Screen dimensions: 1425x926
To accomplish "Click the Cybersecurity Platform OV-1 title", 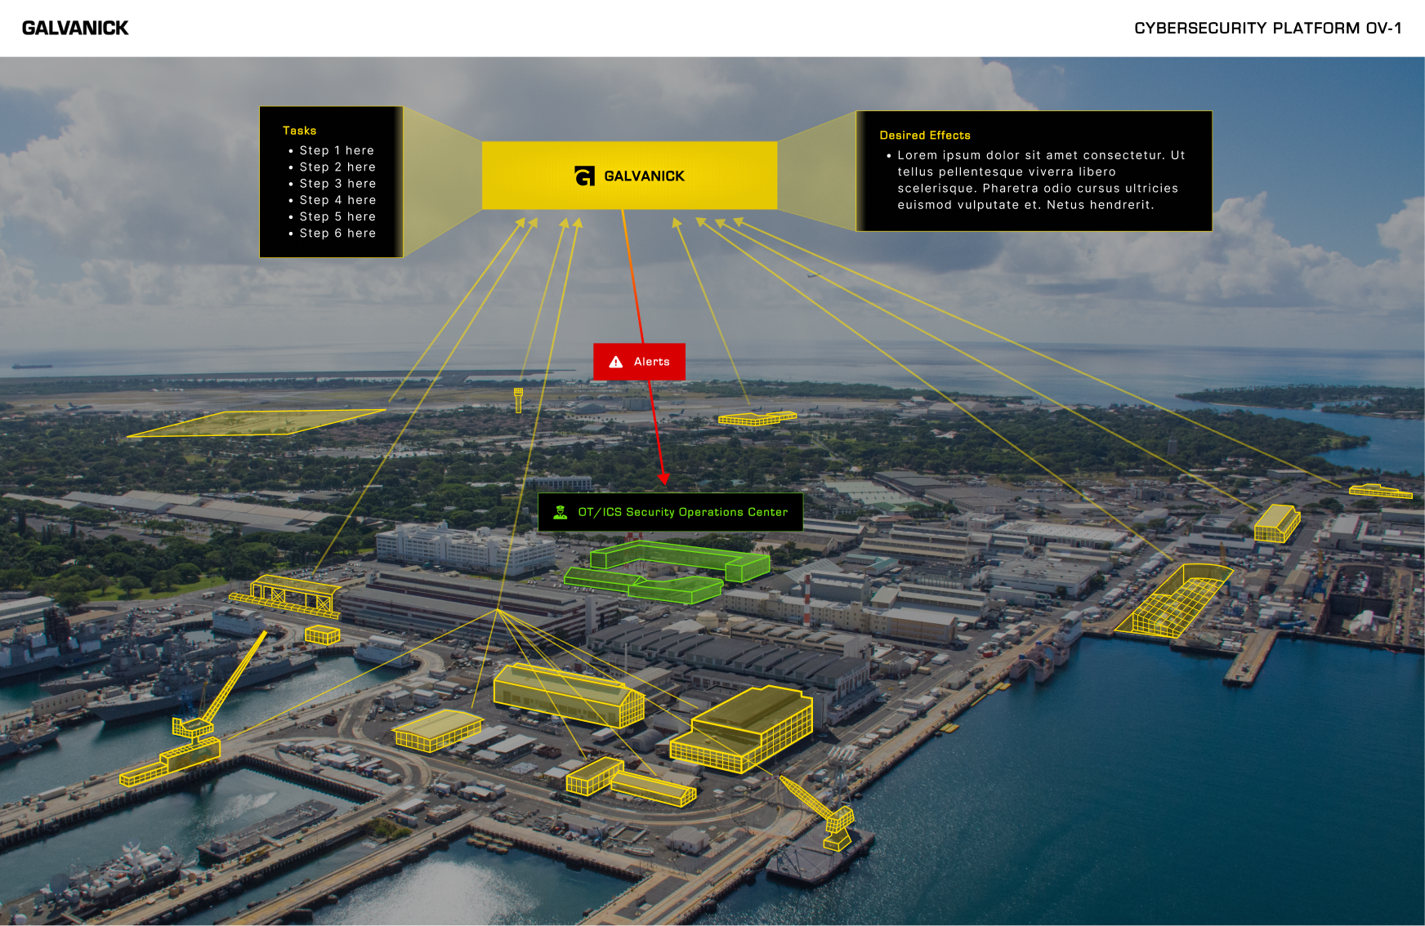I will click(1267, 29).
